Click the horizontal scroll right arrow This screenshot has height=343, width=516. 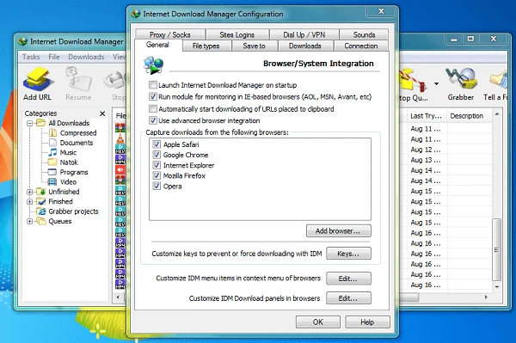click(x=487, y=297)
